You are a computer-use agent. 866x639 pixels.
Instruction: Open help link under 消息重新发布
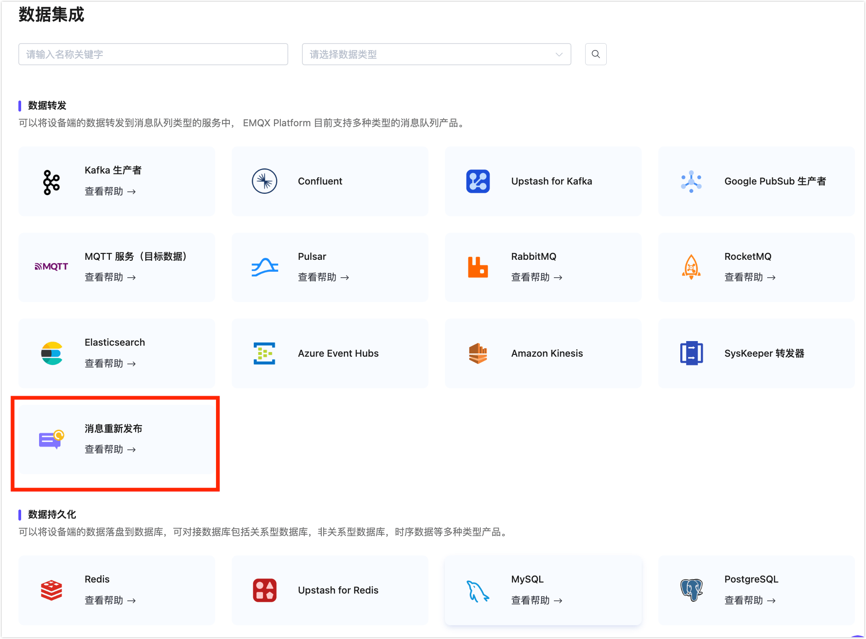click(x=110, y=449)
